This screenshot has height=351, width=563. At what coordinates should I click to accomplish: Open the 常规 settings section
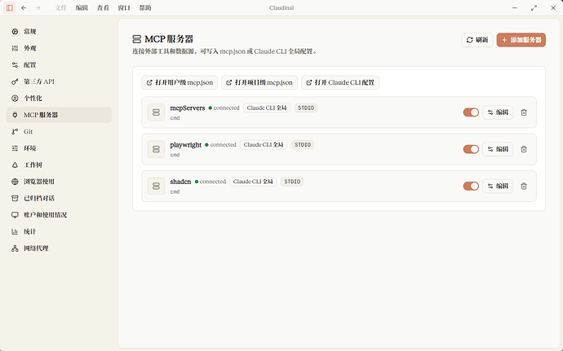coord(59,32)
